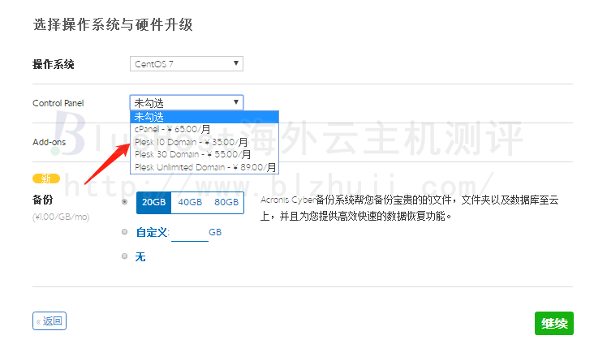The image size is (607, 357).
Task: Select the 未勾选 option in the list
Action: tap(204, 117)
